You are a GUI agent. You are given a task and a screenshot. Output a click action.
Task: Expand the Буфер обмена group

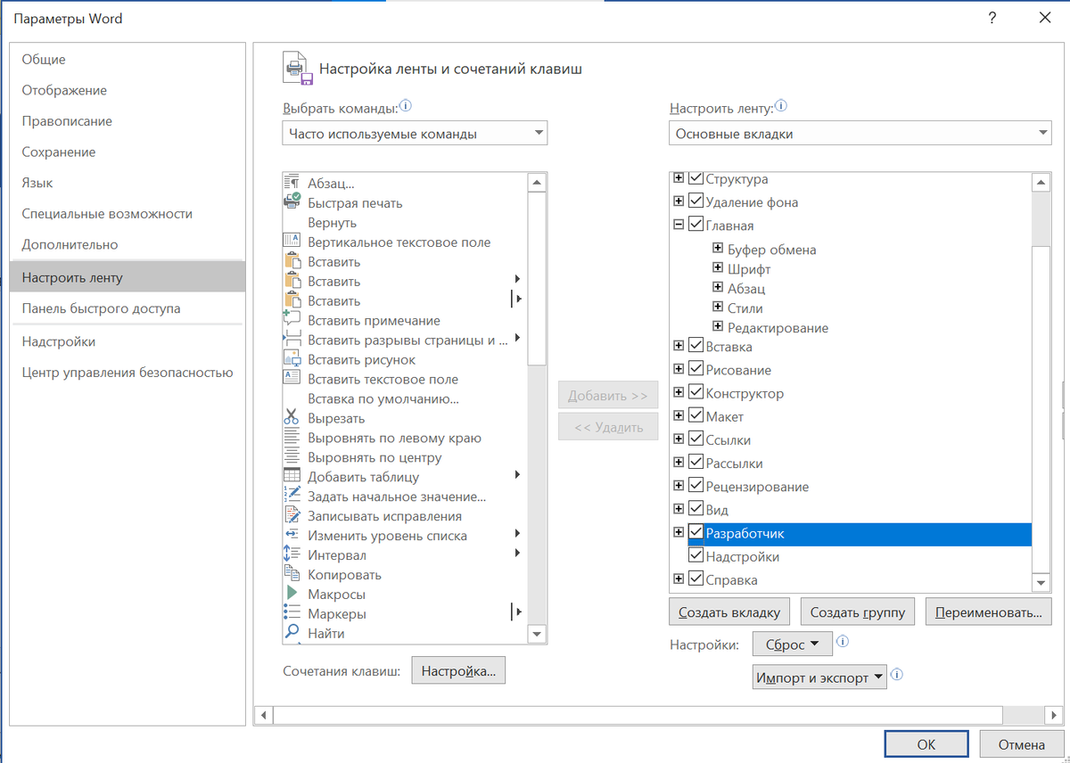point(719,249)
